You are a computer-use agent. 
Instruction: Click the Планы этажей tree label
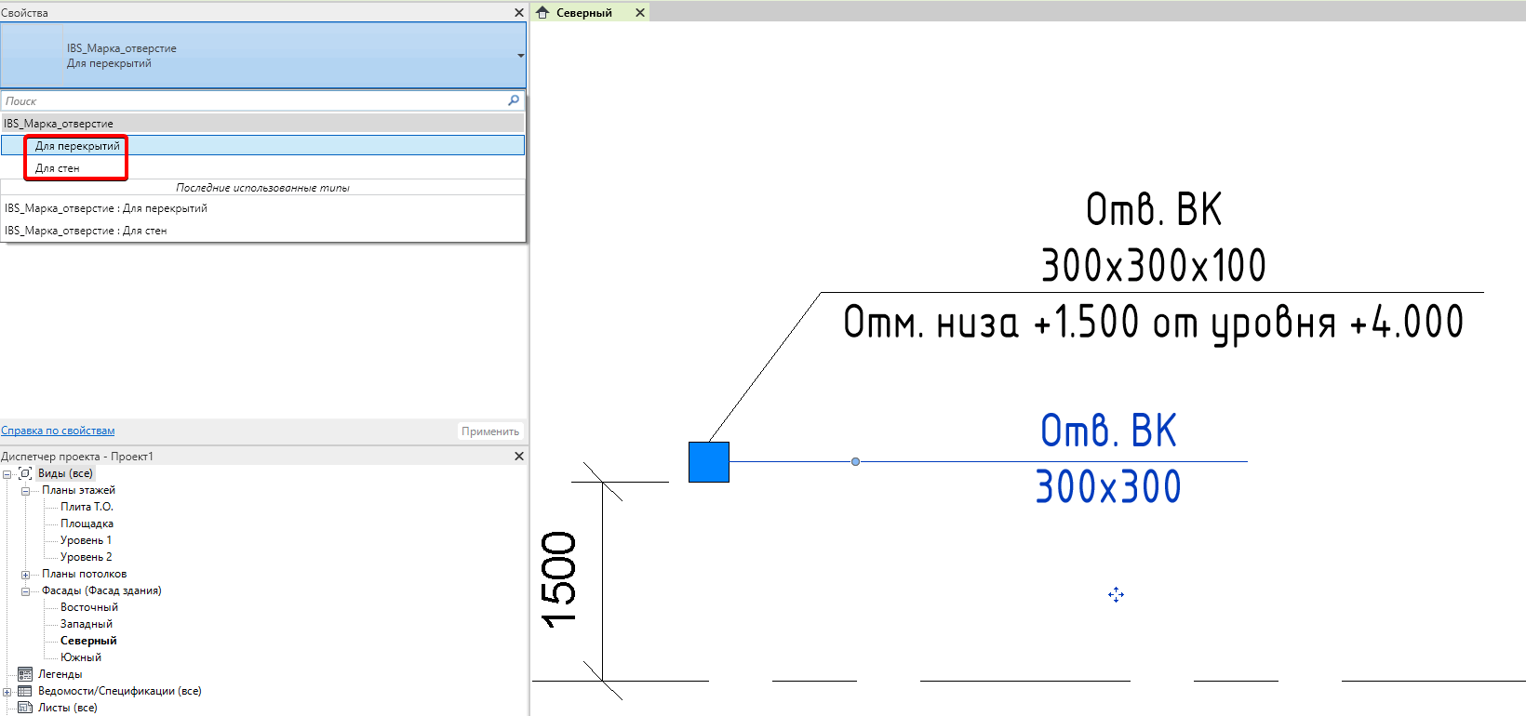pos(78,490)
